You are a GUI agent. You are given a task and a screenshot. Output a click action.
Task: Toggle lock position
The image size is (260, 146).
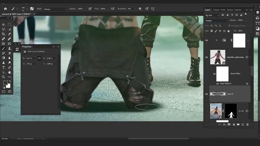[x=220, y=31]
